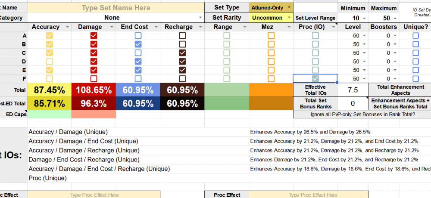Select the red Damage total 108.65% cell

click(94, 90)
